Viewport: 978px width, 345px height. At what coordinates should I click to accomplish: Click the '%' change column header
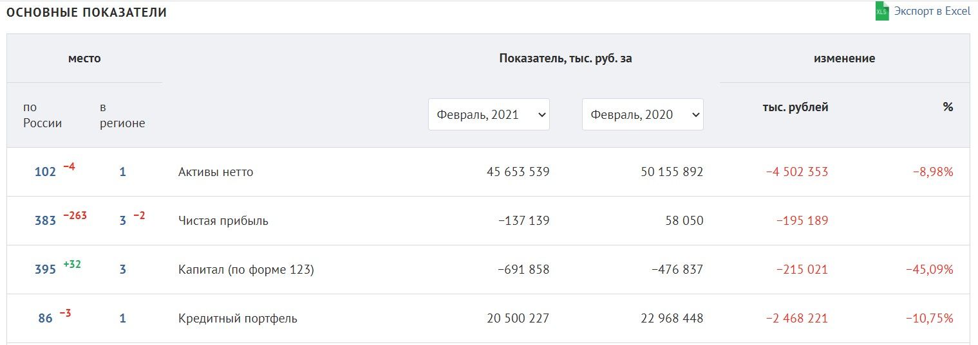[x=948, y=107]
